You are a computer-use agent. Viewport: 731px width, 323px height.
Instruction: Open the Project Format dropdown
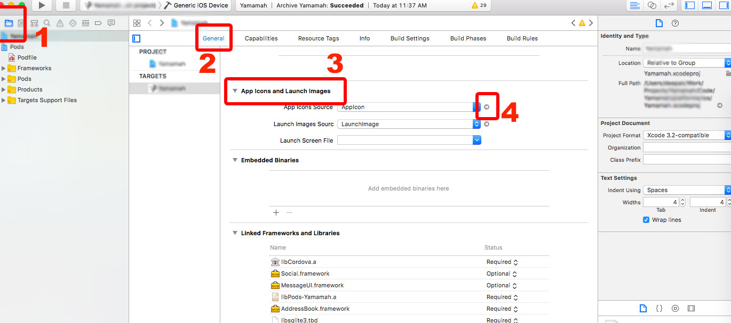click(687, 135)
